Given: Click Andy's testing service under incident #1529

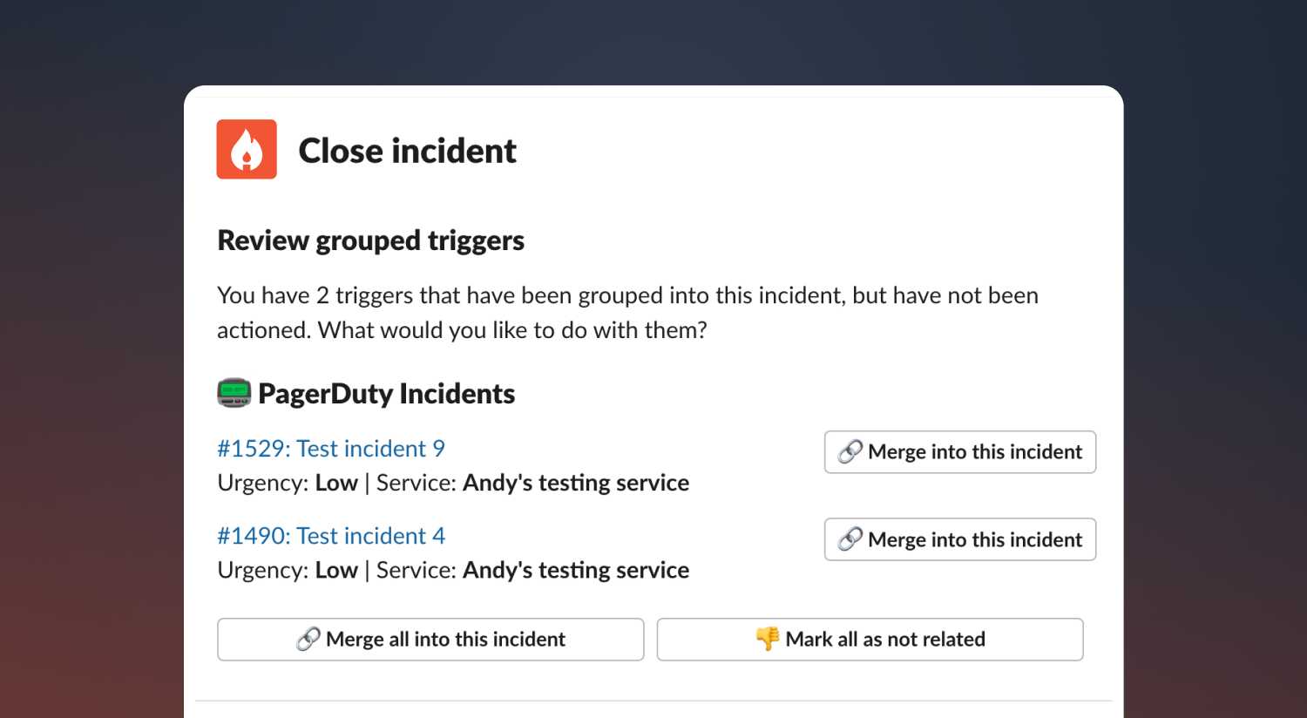Looking at the screenshot, I should [x=576, y=483].
